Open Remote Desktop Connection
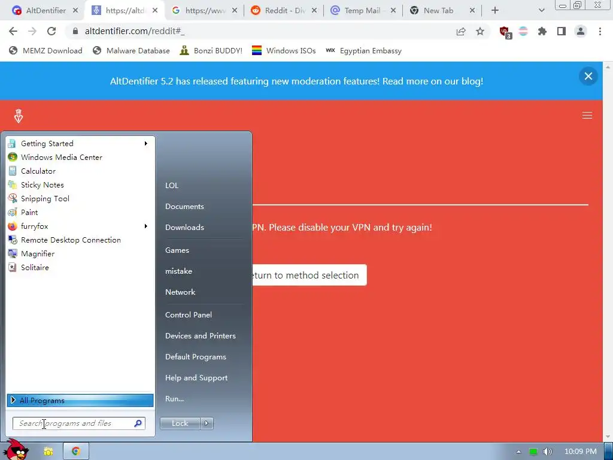 coord(80,240)
